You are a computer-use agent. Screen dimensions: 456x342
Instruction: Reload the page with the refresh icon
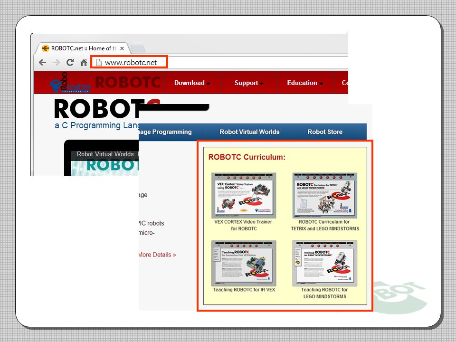coord(70,62)
